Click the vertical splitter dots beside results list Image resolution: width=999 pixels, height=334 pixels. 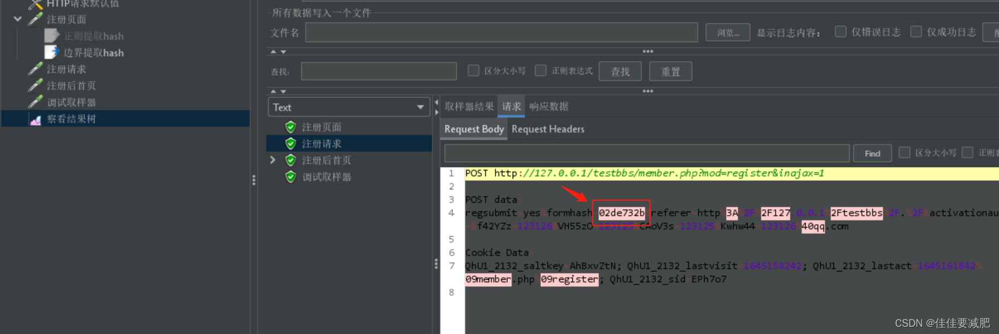[x=254, y=180]
